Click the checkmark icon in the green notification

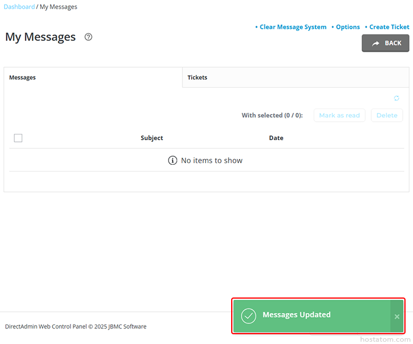pos(248,315)
